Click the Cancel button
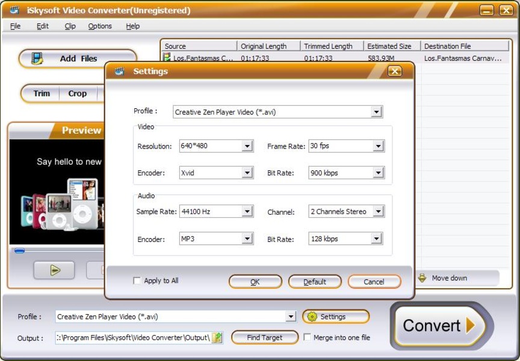 [374, 282]
